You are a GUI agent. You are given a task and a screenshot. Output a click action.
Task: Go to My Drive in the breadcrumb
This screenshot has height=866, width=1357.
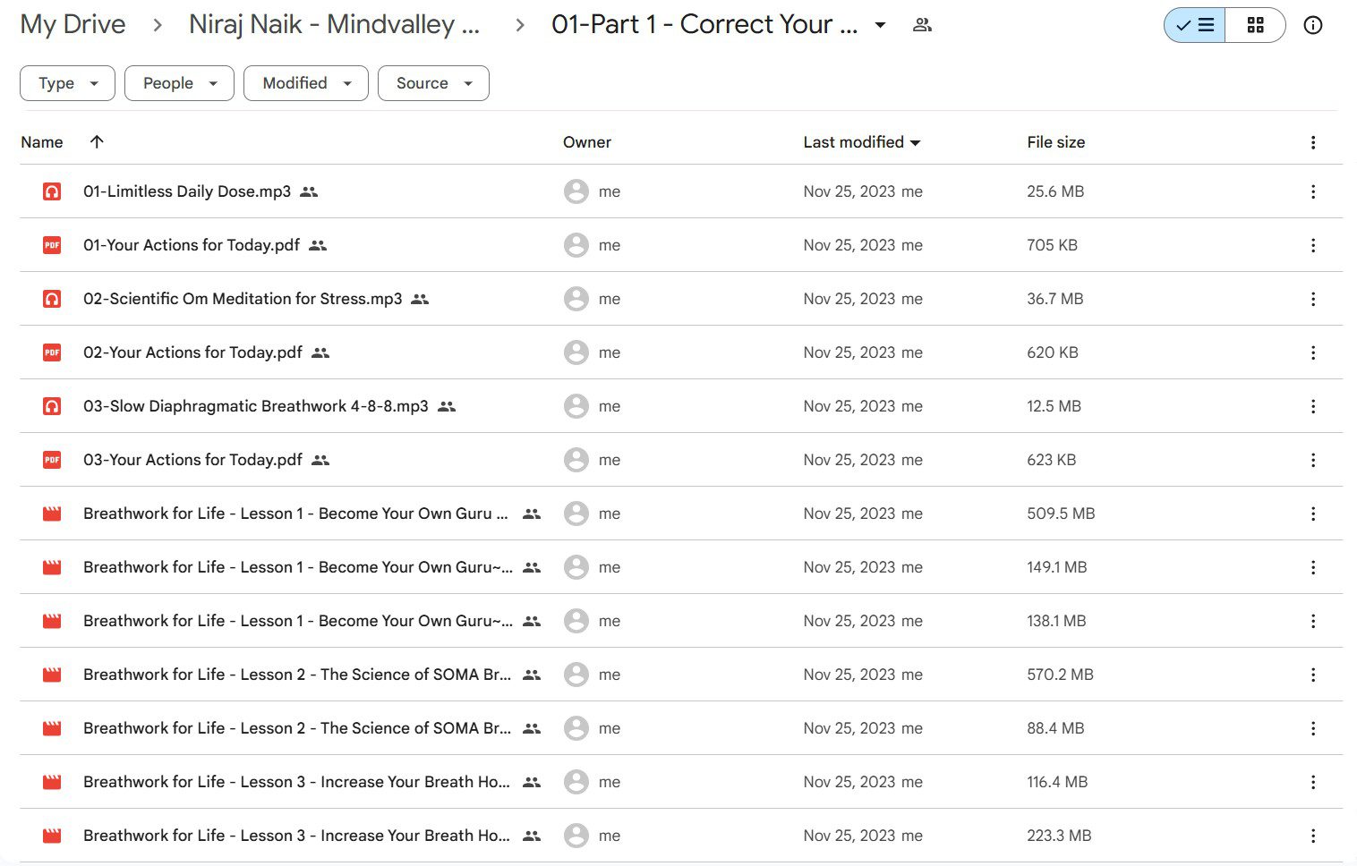pos(73,24)
